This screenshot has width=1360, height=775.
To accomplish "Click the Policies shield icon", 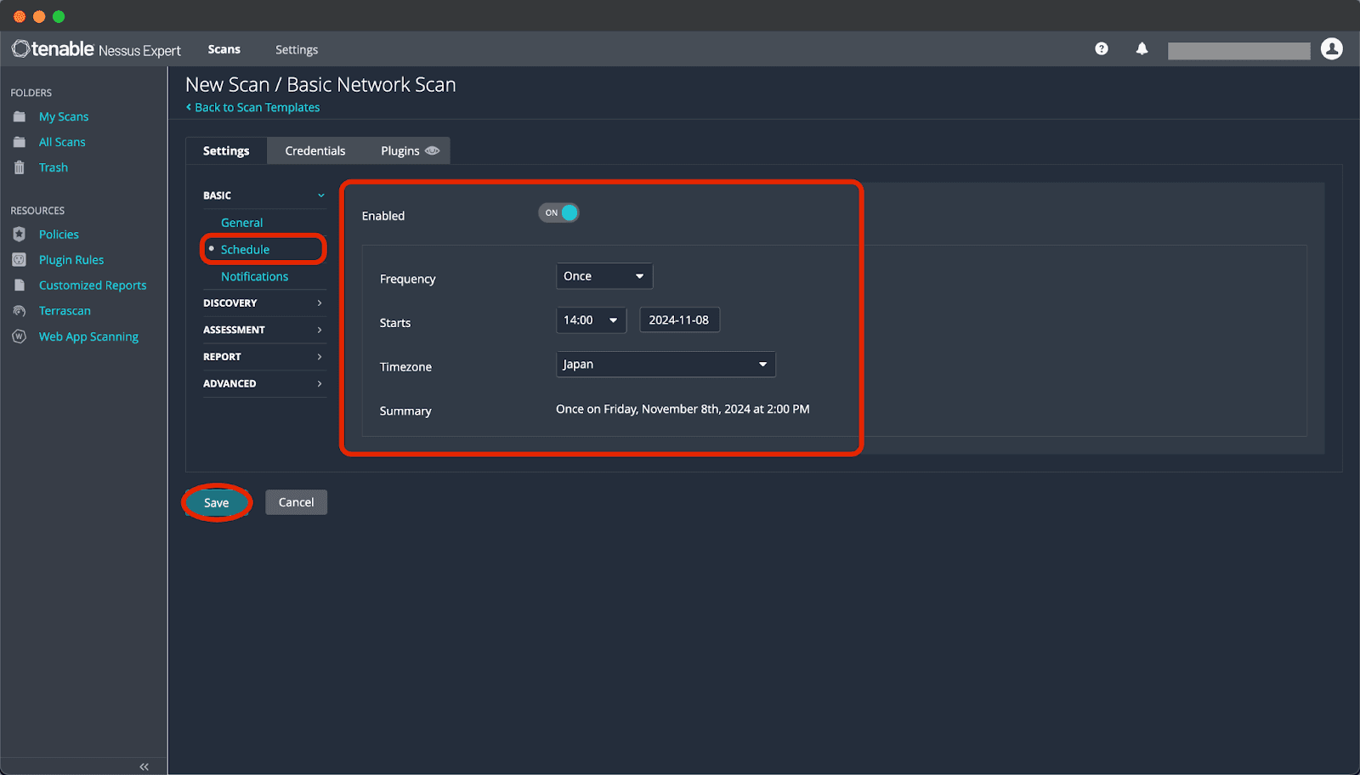I will click(x=20, y=235).
